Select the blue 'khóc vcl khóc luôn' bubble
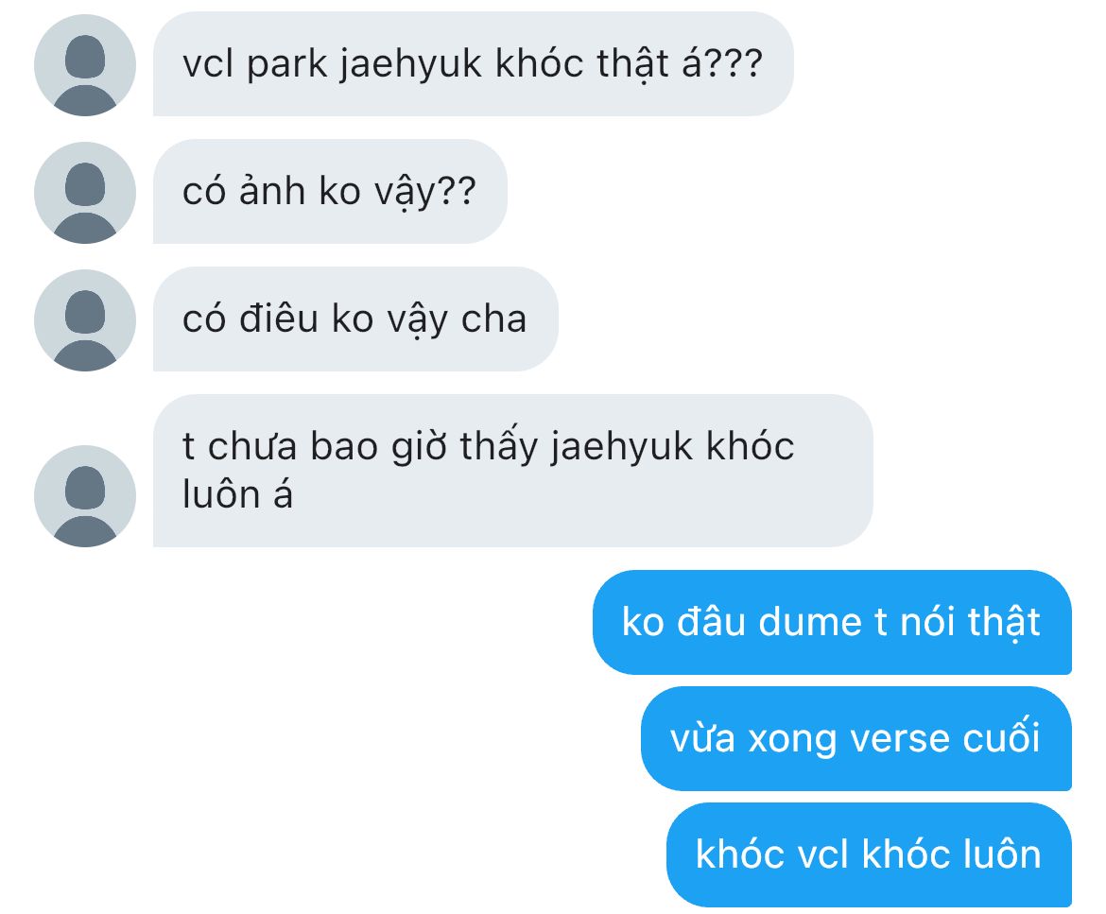This screenshot has width=1106, height=914. [869, 854]
